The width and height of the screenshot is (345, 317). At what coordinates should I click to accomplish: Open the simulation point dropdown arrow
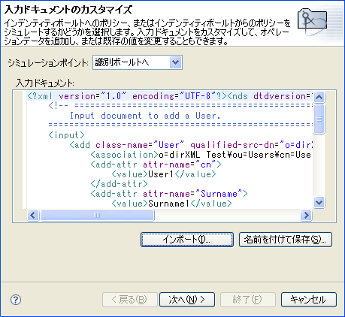point(175,62)
